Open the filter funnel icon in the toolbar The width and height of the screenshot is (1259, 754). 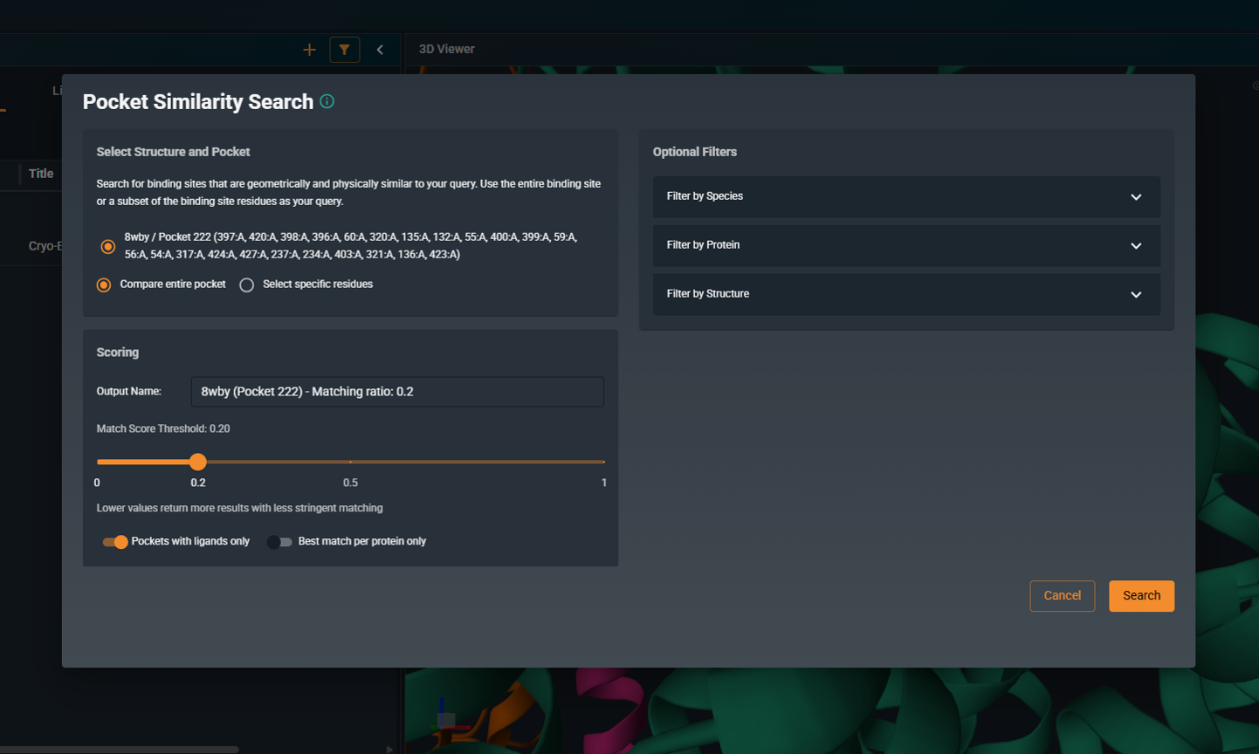point(345,50)
